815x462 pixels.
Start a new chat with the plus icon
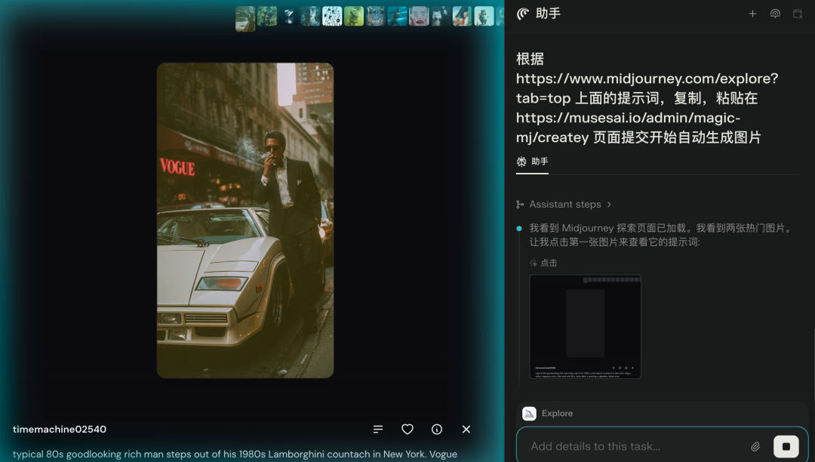752,14
